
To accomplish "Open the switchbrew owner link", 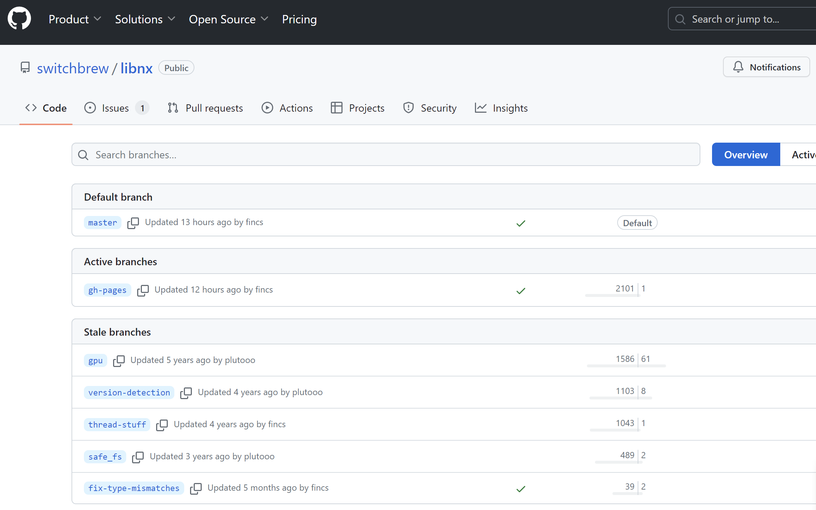I will tap(73, 68).
